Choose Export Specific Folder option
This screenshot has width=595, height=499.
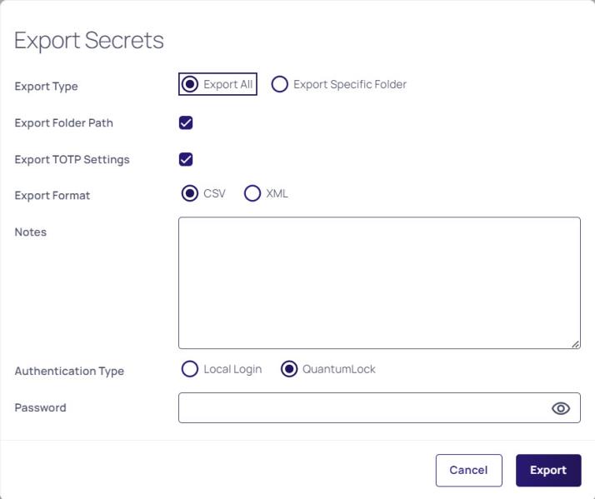pyautogui.click(x=280, y=84)
